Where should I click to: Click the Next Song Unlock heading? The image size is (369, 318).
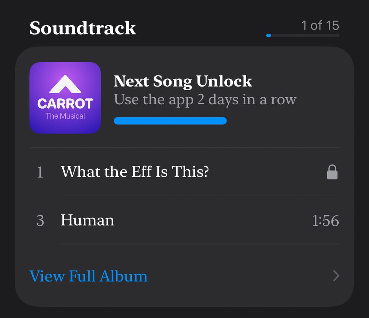(x=183, y=81)
